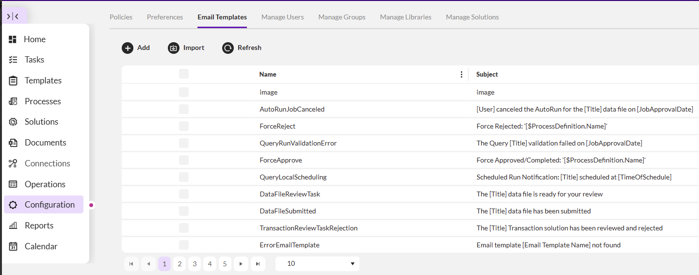The width and height of the screenshot is (699, 275).
Task: Open the Manage Solutions tab
Action: point(472,17)
